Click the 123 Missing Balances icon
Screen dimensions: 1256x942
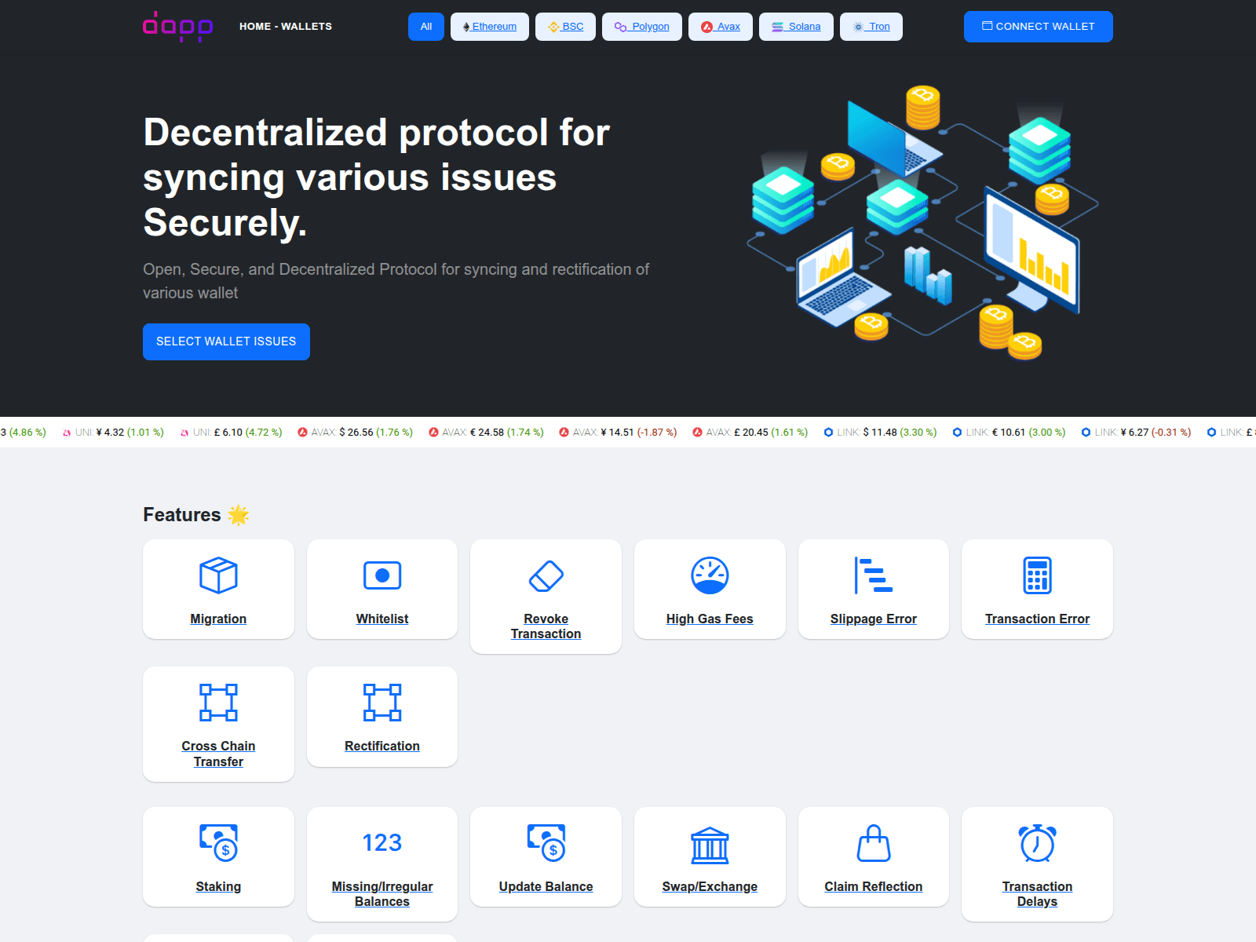click(x=382, y=843)
